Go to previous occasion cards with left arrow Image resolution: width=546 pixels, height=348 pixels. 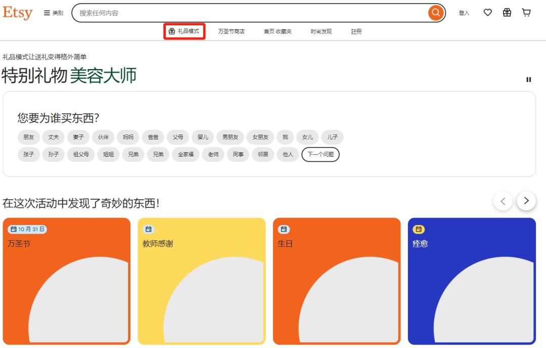tap(503, 201)
